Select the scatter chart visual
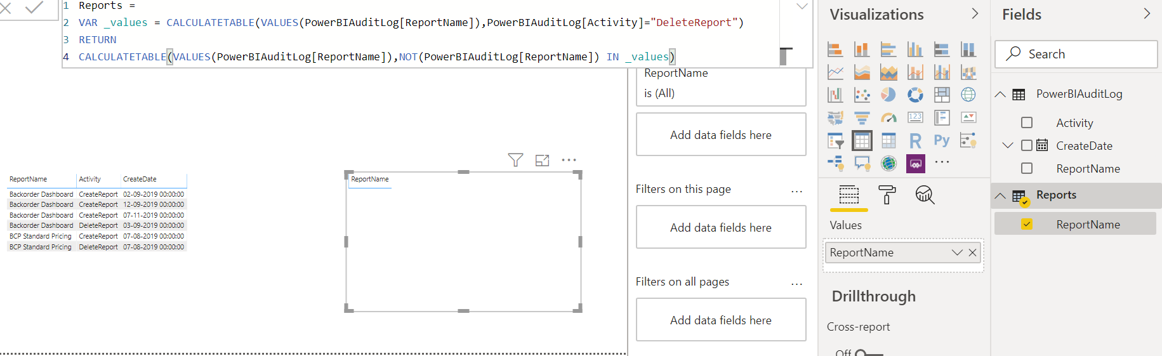This screenshot has width=1162, height=356. [862, 95]
